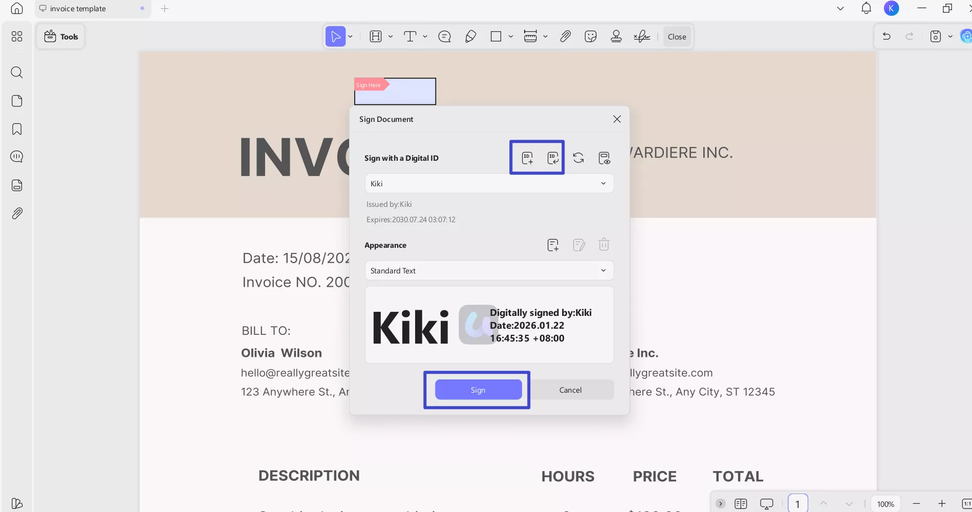Viewport: 972px width, 512px height.
Task: Click the page number input field
Action: pos(797,503)
